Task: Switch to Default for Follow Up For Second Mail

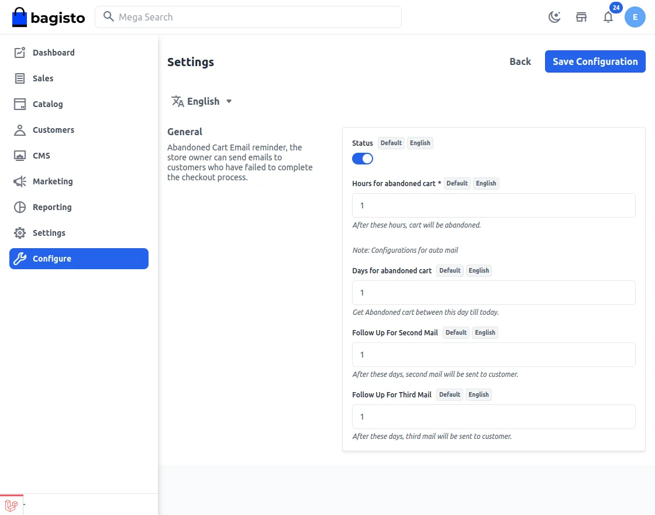Action: [456, 332]
